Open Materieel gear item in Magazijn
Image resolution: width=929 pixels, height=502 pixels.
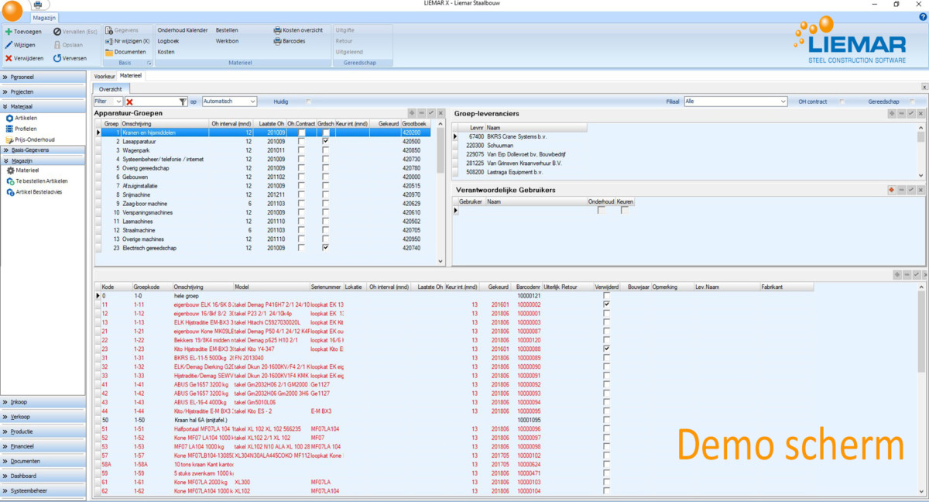click(22, 170)
